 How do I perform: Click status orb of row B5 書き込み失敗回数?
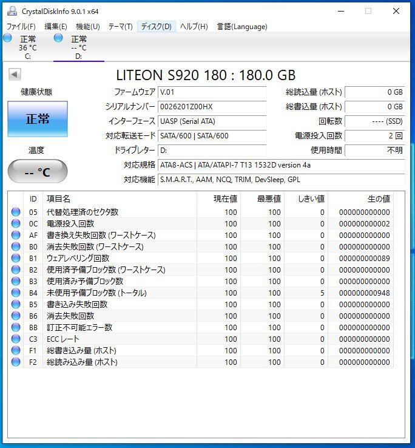pos(16,304)
